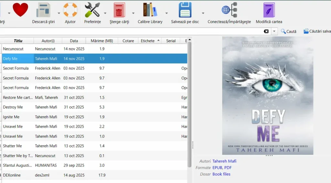
Task: Click Modifică cartea purple book icon
Action: 269,10
